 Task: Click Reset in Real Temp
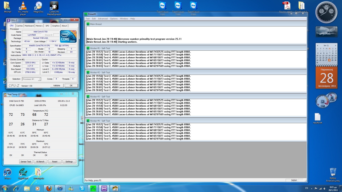[55, 162]
